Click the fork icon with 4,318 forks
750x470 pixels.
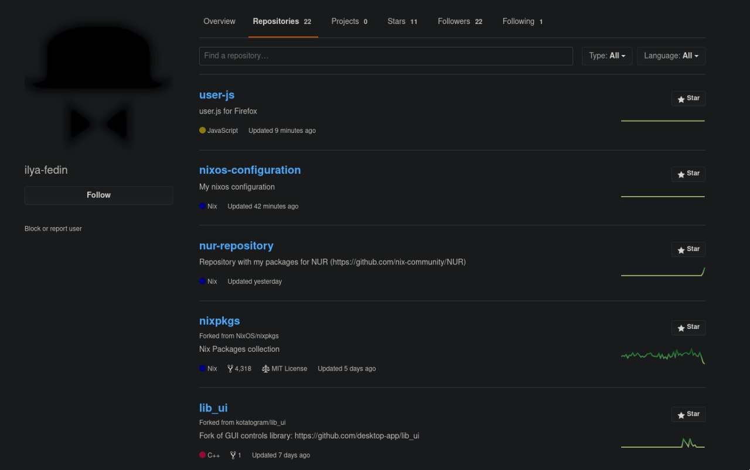pos(230,368)
